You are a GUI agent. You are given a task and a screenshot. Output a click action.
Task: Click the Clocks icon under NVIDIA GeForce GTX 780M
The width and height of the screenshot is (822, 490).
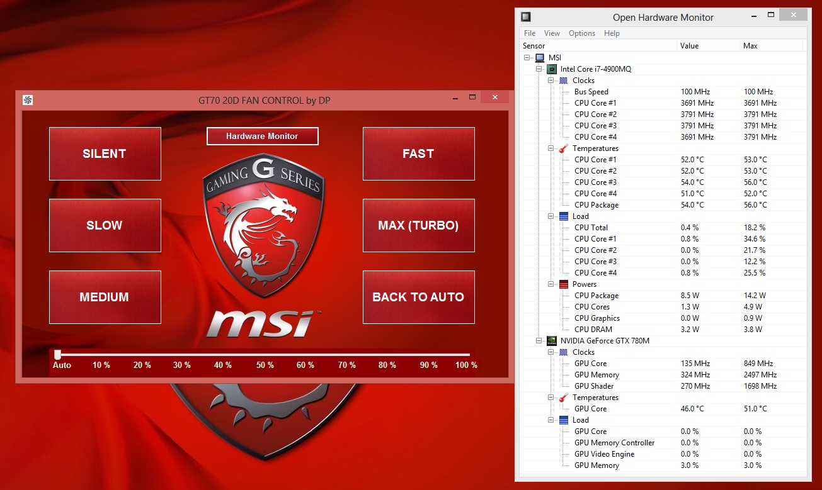pos(563,352)
